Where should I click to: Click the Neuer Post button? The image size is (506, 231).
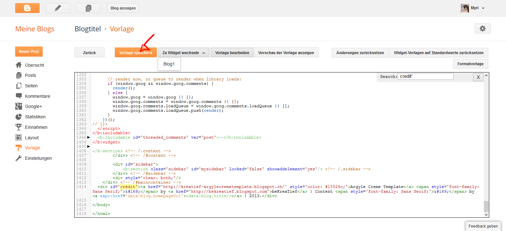coord(29,51)
